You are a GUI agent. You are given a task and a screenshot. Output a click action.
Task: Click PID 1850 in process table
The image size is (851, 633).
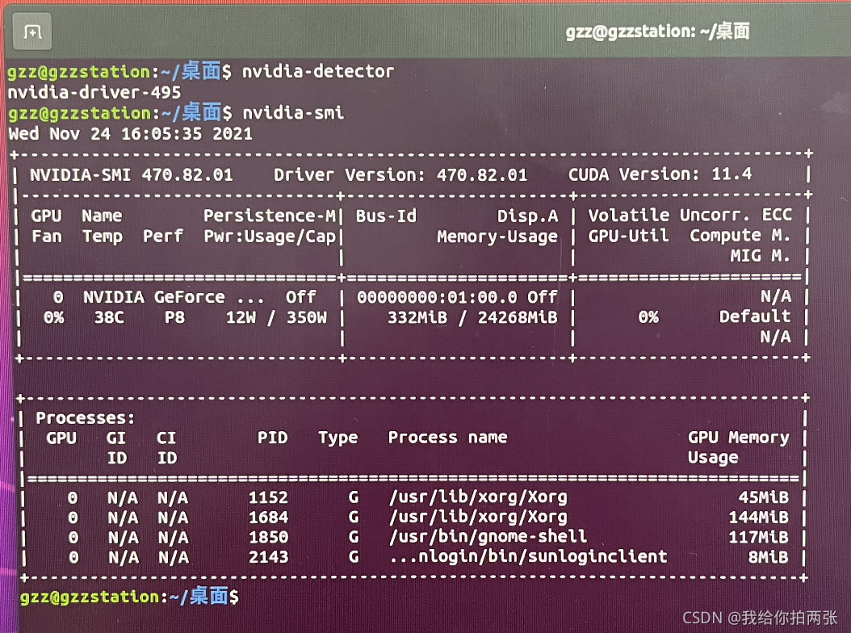click(x=269, y=538)
